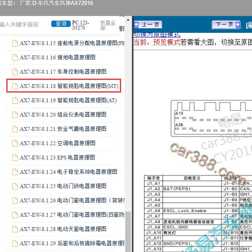Click document icon beside AX7-EW-8.1.18

pos(15,86)
